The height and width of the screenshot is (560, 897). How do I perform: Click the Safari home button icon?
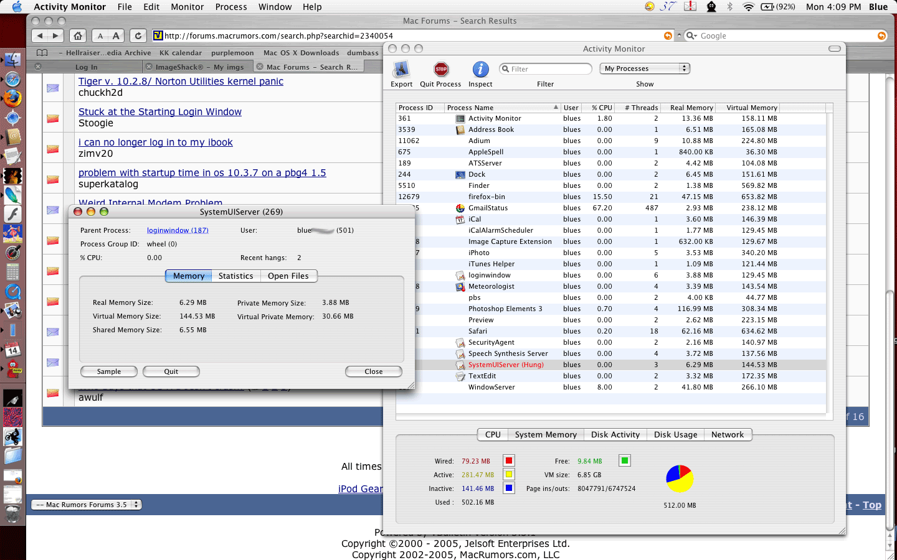[x=78, y=36]
